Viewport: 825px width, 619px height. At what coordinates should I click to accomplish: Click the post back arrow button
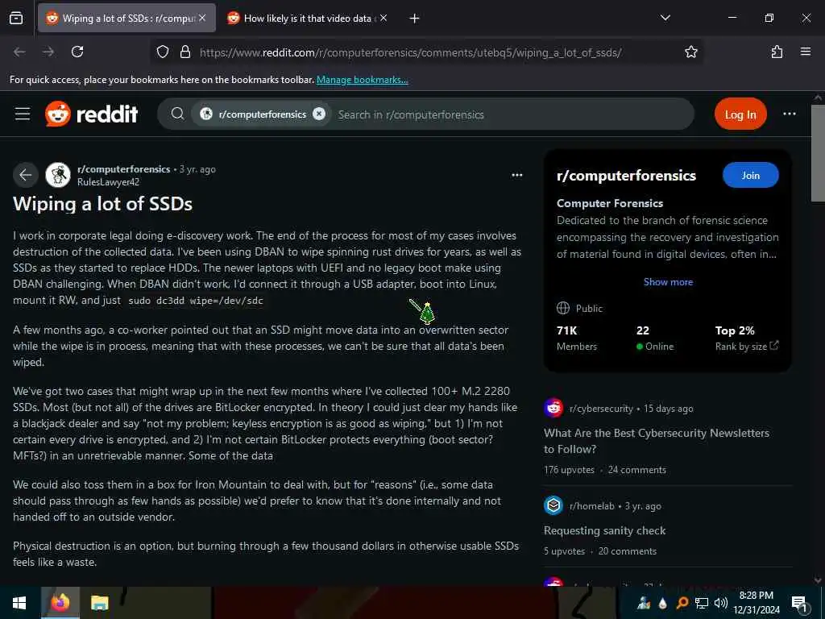click(x=25, y=175)
